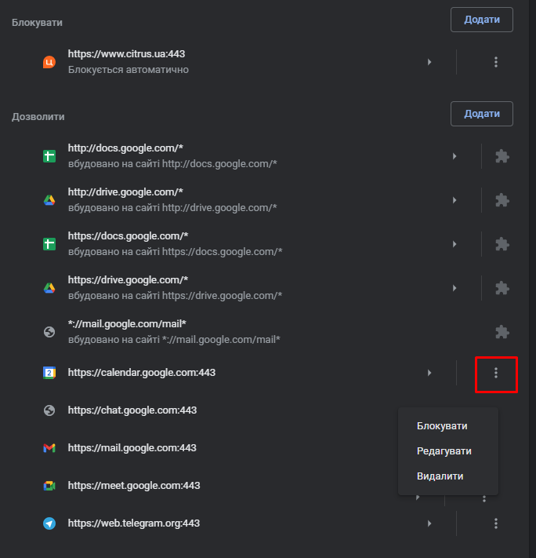Expand details arrow for calendar.google.com:443
Image resolution: width=536 pixels, height=558 pixels.
click(429, 373)
